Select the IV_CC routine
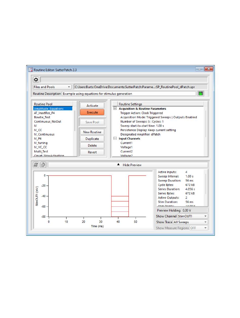 pos(38,130)
